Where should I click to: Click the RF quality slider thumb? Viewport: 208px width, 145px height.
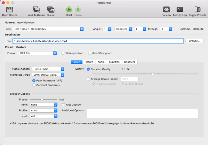point(153,74)
